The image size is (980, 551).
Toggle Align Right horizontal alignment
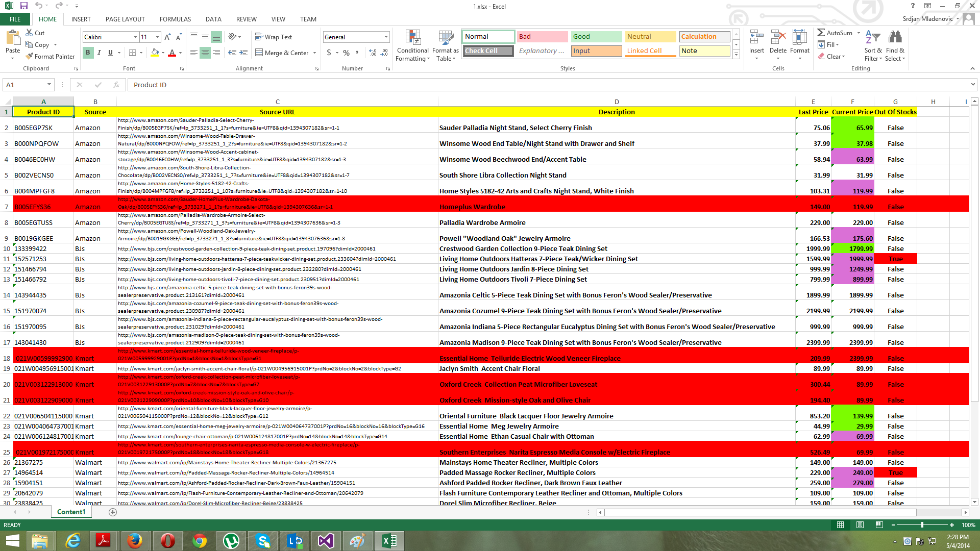pos(216,53)
